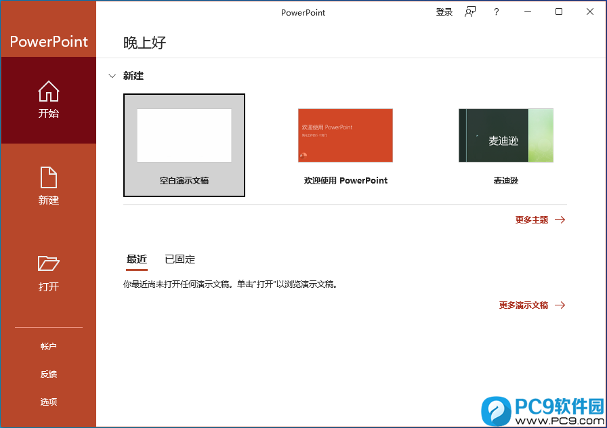Open 选项 in the sidebar
The width and height of the screenshot is (607, 428).
(x=48, y=402)
